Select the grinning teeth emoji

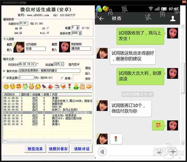coord(31,86)
